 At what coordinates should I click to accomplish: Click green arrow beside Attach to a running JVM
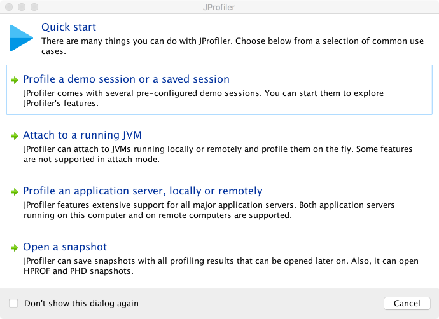click(14, 136)
